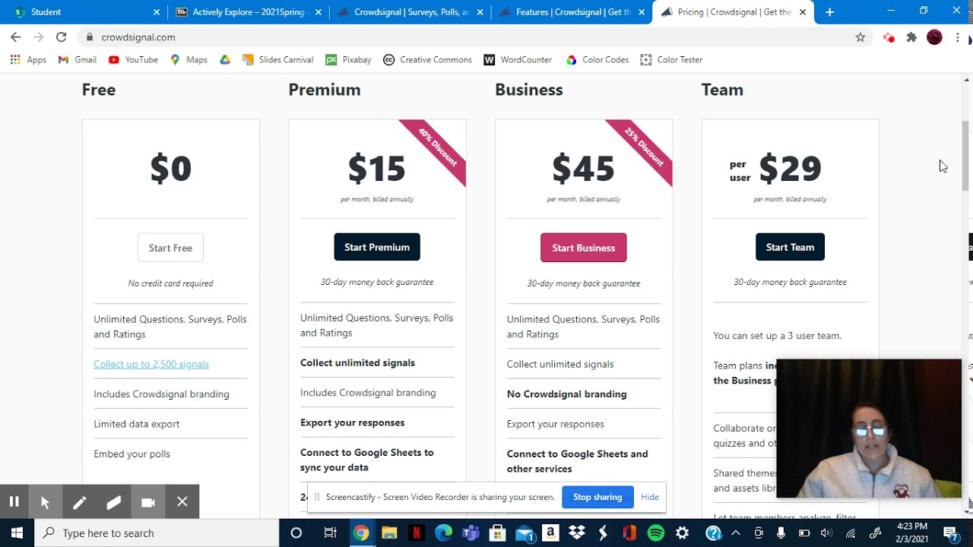This screenshot has width=973, height=547.
Task: Toggle the Screencastify webcam camera icon
Action: click(148, 501)
